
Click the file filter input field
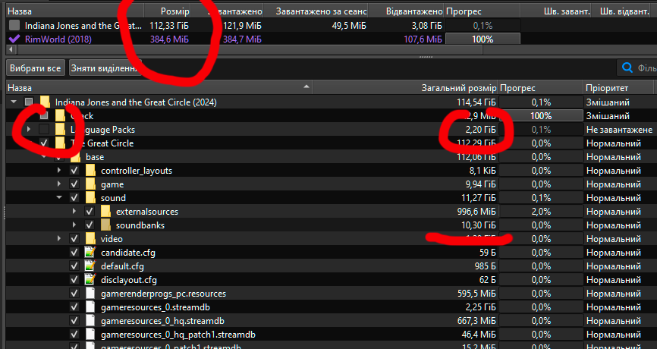pyautogui.click(x=637, y=68)
